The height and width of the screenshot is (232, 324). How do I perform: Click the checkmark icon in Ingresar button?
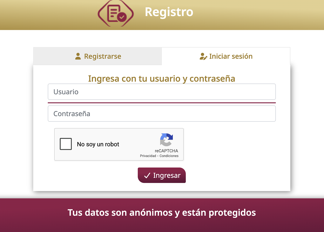tap(147, 176)
